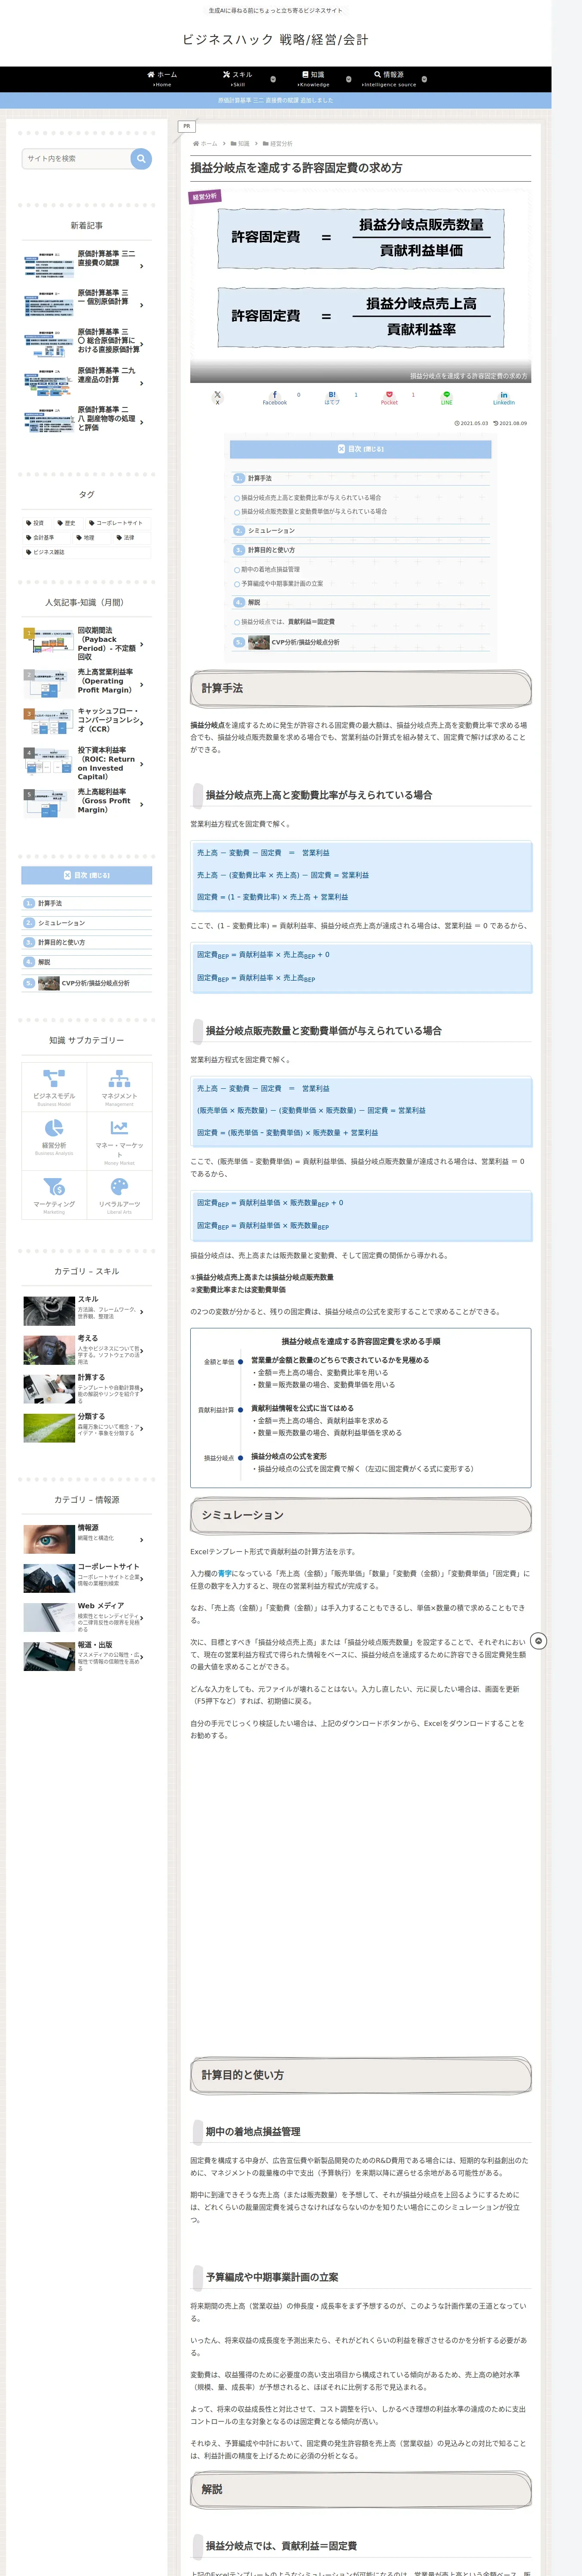Screen dimensions: 582x2576
Task: Open popular article 売上高営業利益率 Operating Profit Margin
Action: click(x=87, y=684)
